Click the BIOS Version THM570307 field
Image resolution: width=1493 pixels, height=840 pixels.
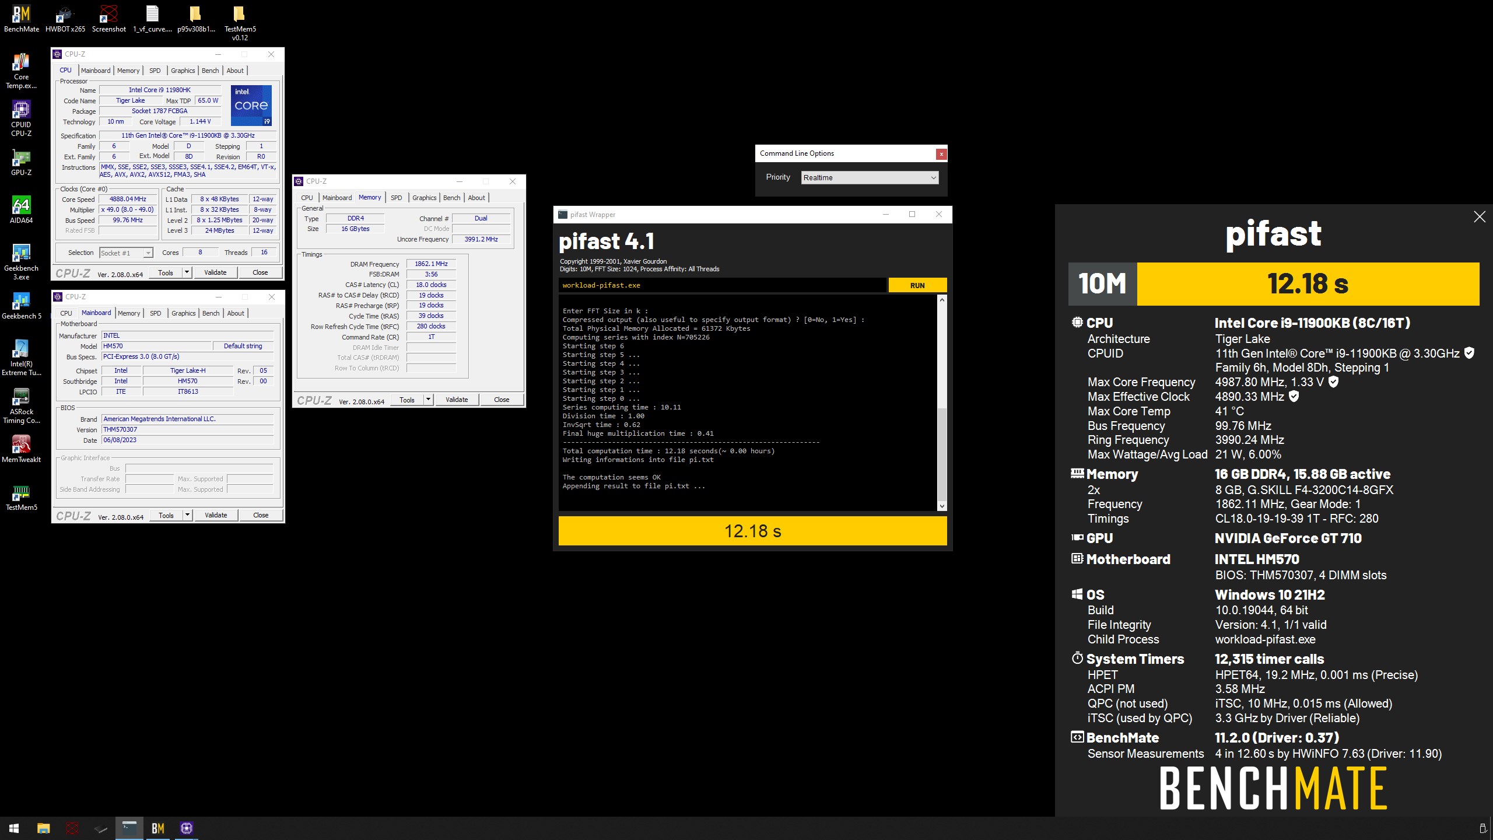pyautogui.click(x=187, y=429)
